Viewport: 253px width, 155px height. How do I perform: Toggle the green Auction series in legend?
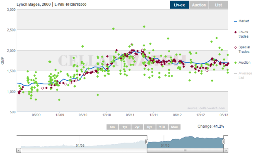(x=242, y=62)
